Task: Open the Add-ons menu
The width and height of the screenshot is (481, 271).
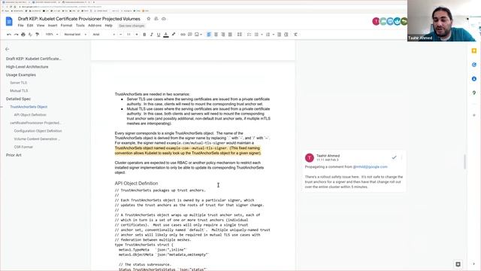Action: coord(95,26)
